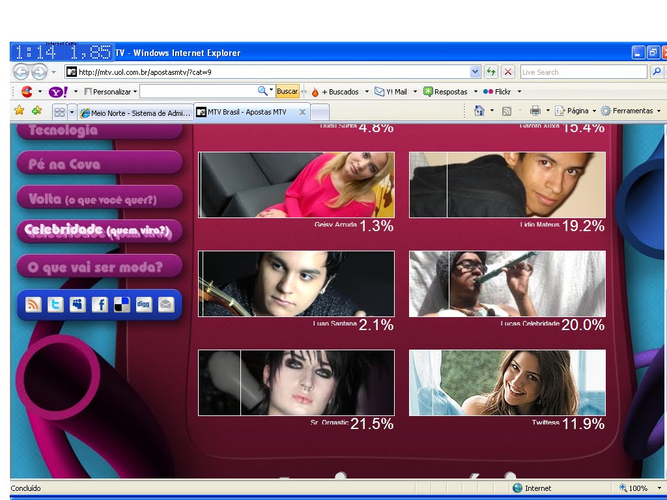Share the page on Twitter

(x=56, y=305)
